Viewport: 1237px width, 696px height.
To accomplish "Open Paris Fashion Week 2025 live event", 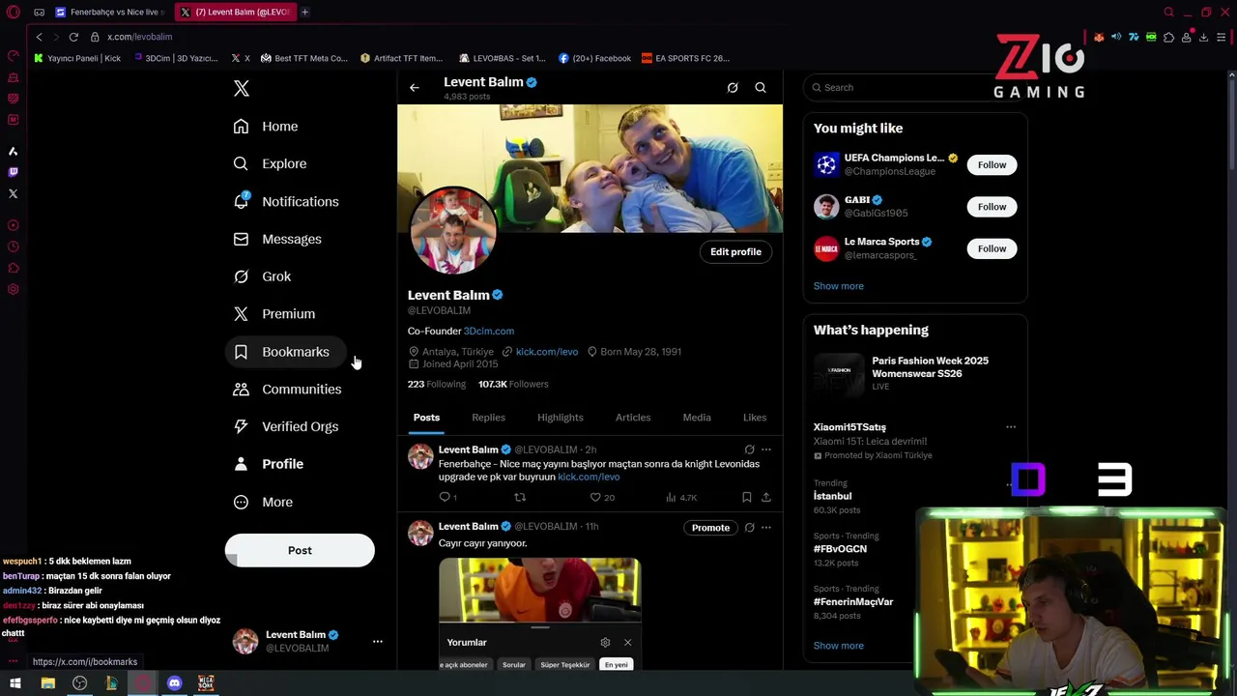I will [x=914, y=373].
